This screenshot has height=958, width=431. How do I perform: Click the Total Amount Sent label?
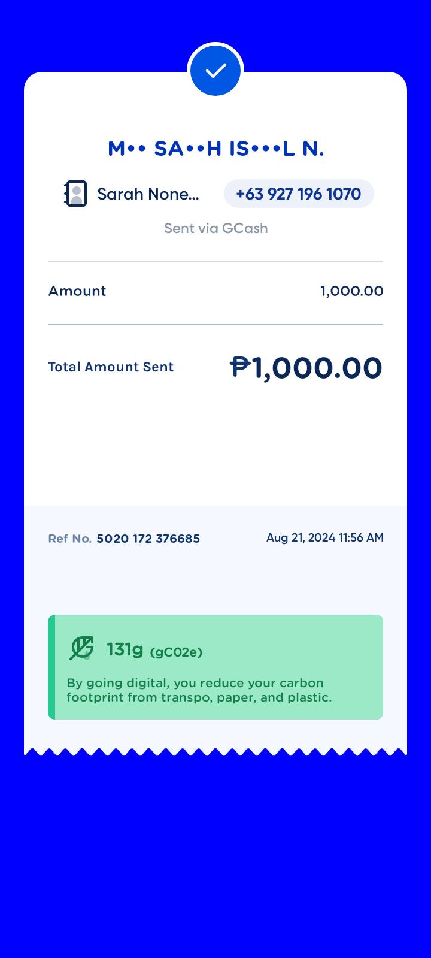[x=111, y=367]
